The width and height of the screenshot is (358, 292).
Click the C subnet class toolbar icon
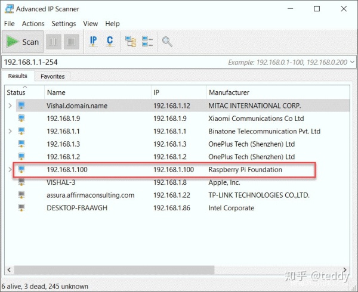(110, 41)
